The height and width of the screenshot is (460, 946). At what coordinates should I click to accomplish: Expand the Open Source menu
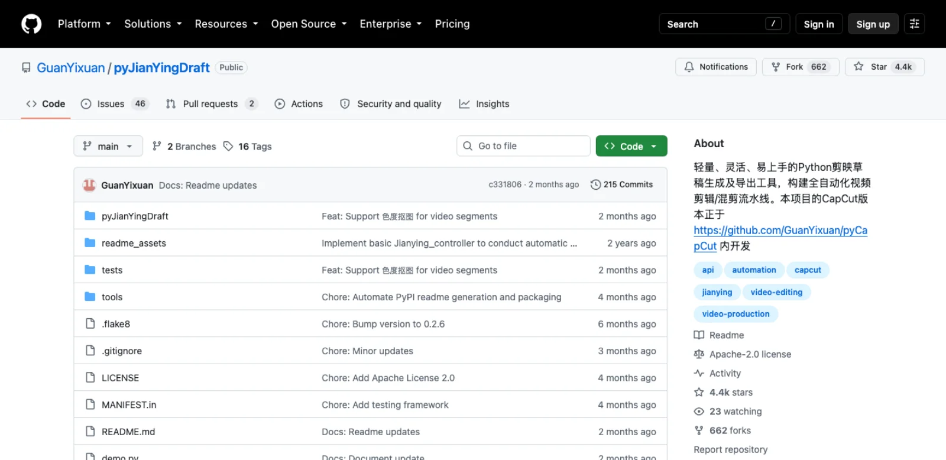click(309, 24)
